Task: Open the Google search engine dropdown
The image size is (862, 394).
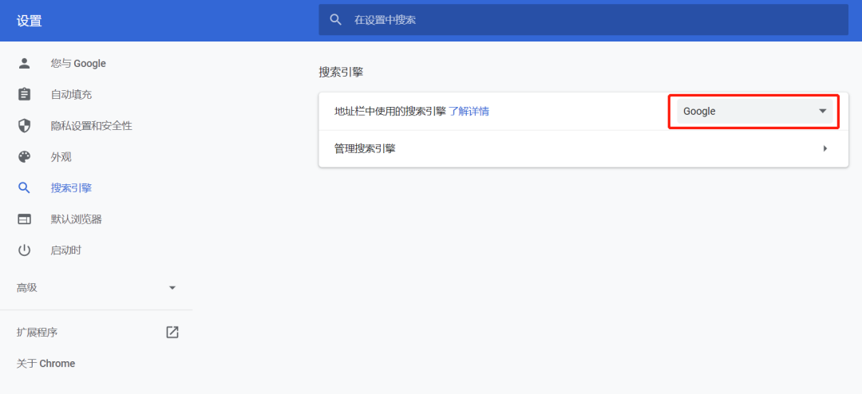Action: [x=755, y=111]
